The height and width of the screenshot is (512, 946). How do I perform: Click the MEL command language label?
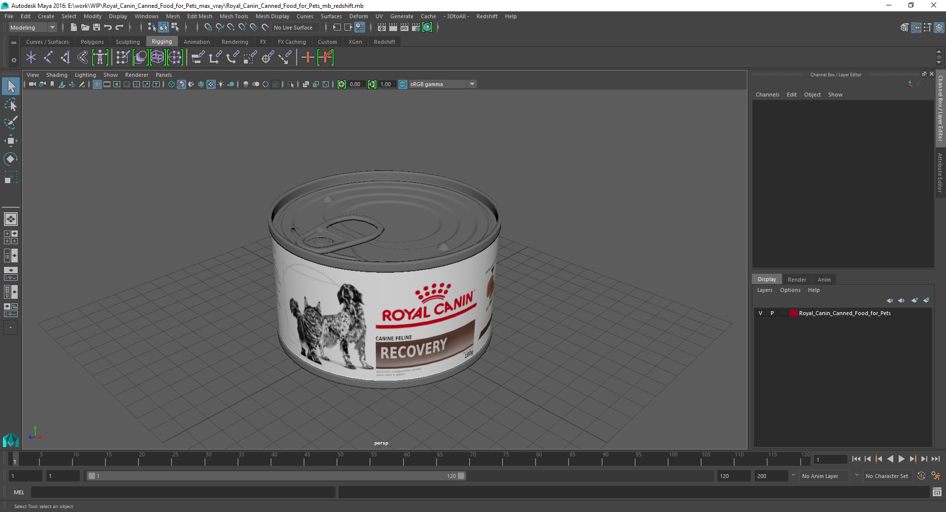point(19,492)
